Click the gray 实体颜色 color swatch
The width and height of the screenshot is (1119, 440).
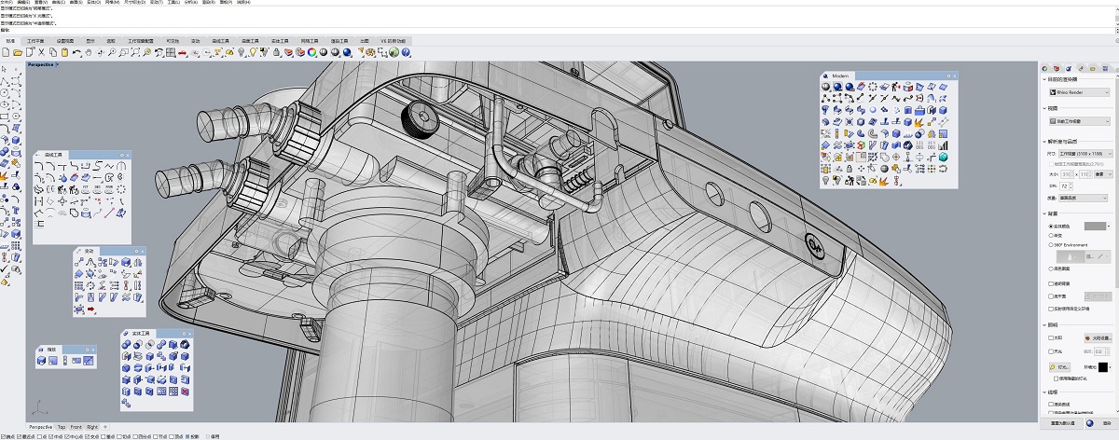coord(1095,226)
